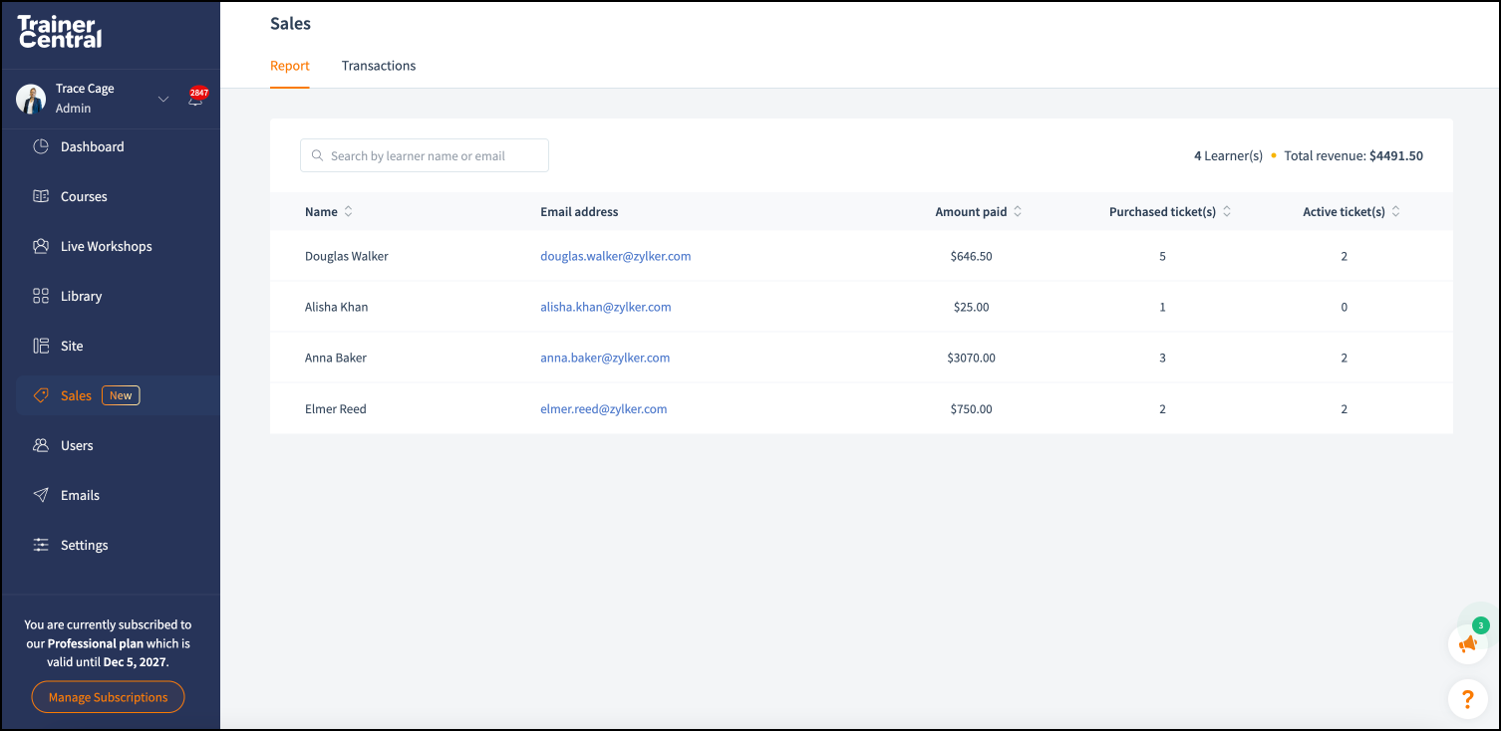Select the Report tab
The width and height of the screenshot is (1501, 731).
[290, 66]
